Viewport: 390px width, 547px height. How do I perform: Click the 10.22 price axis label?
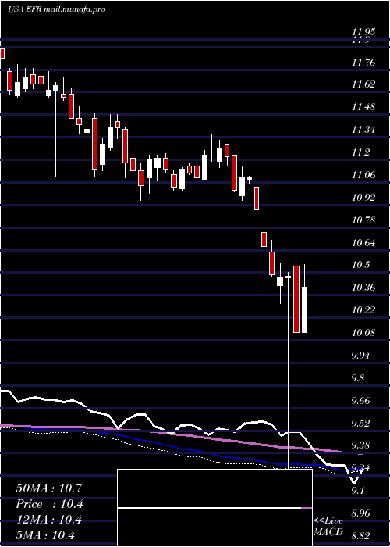(363, 309)
